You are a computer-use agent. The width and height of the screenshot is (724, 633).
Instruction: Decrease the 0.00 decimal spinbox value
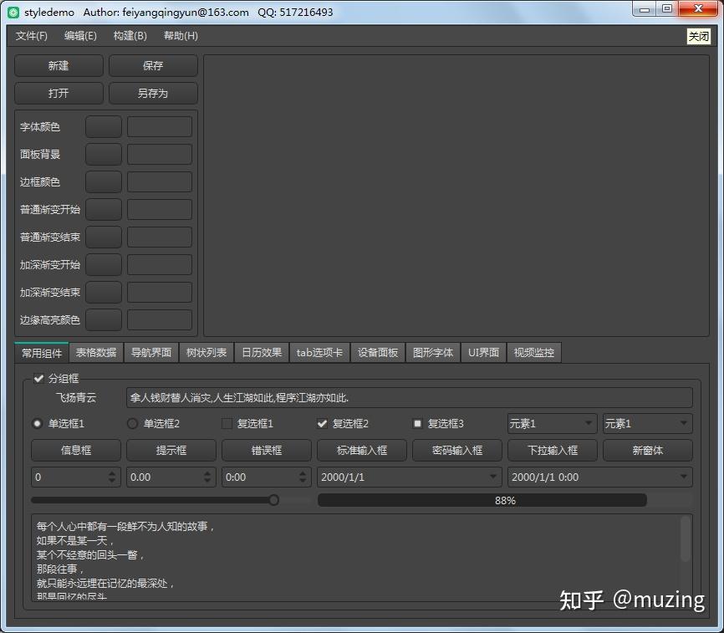point(207,481)
